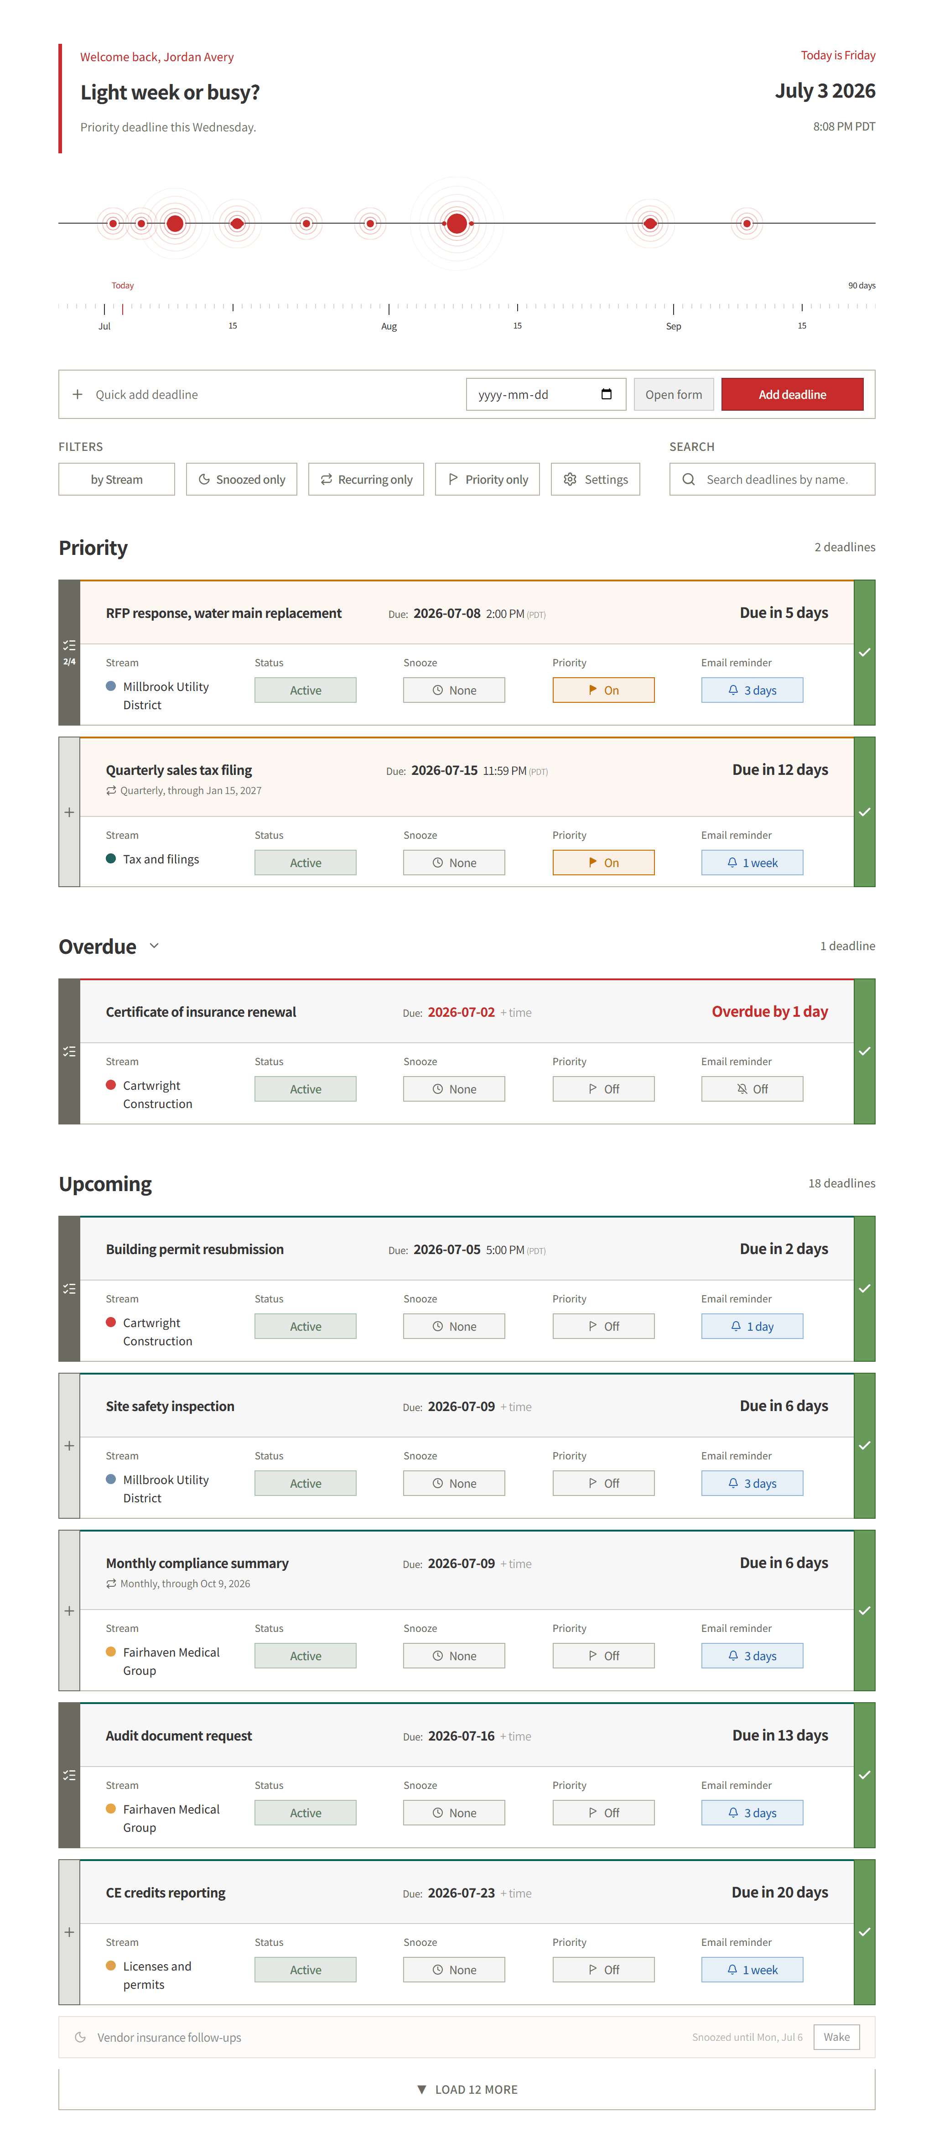Toggle priority On for Quarterly sales tax

(x=603, y=862)
